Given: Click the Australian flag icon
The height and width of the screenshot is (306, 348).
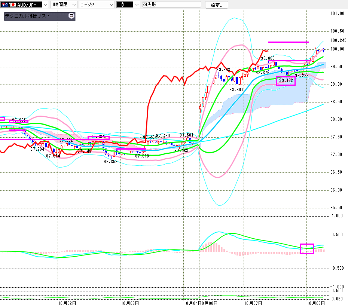Looking at the screenshot, I should point(5,5).
